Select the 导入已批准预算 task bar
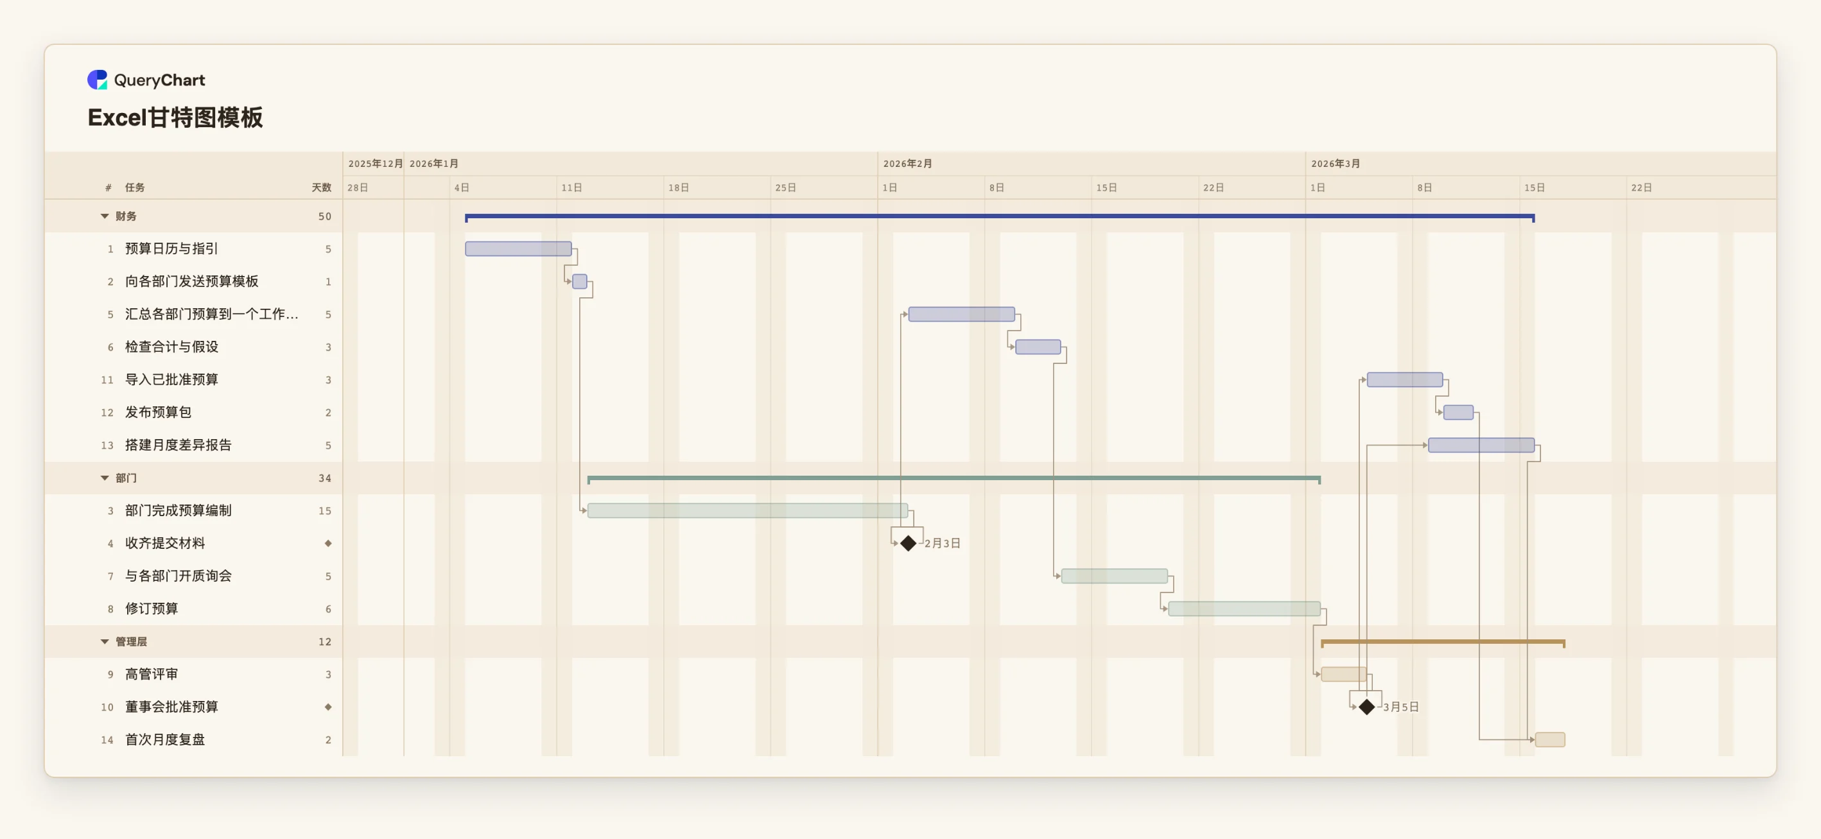This screenshot has width=1821, height=839. (1405, 379)
